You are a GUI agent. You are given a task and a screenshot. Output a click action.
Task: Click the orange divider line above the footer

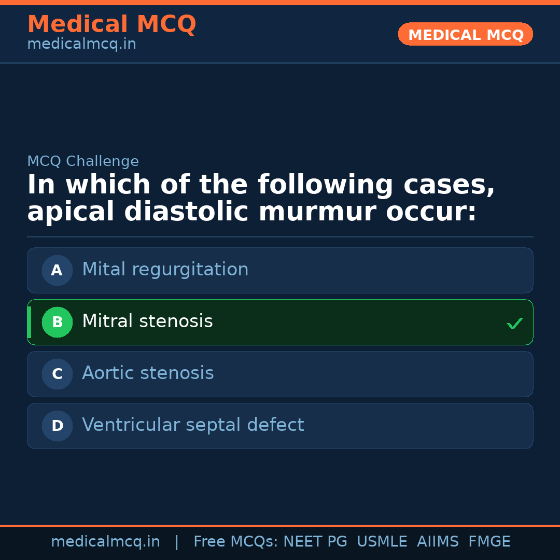(280, 525)
